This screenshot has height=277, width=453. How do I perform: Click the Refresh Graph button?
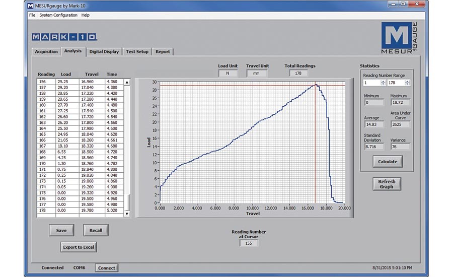tap(387, 184)
